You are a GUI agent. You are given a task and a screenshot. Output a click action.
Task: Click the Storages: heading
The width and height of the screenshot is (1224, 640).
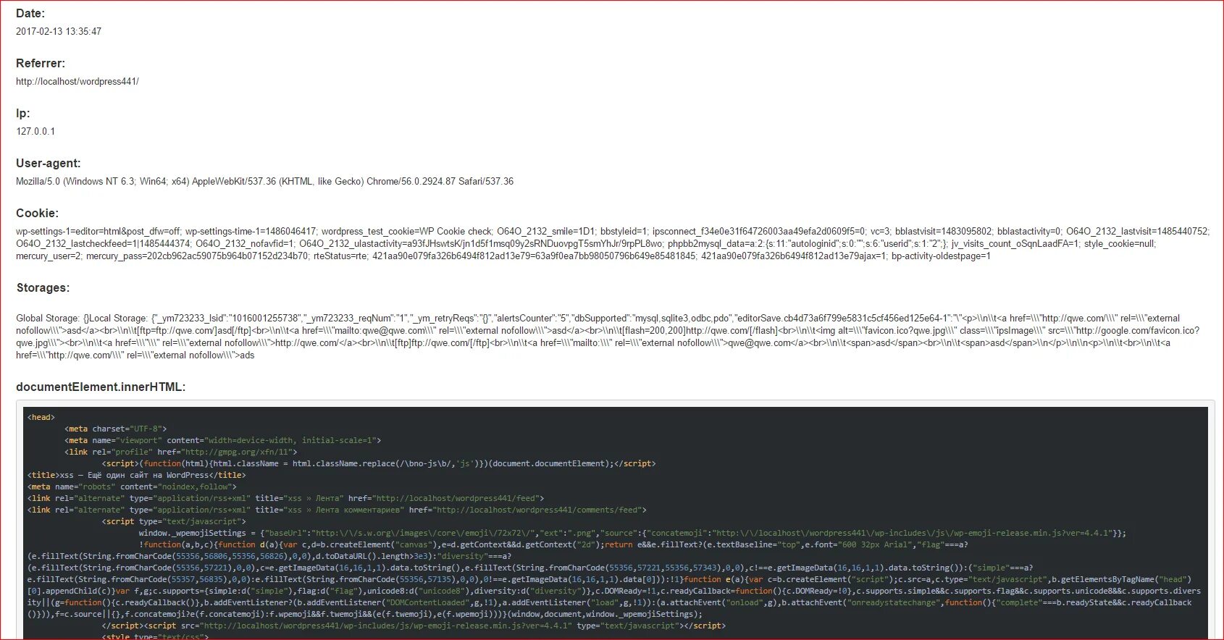[43, 288]
